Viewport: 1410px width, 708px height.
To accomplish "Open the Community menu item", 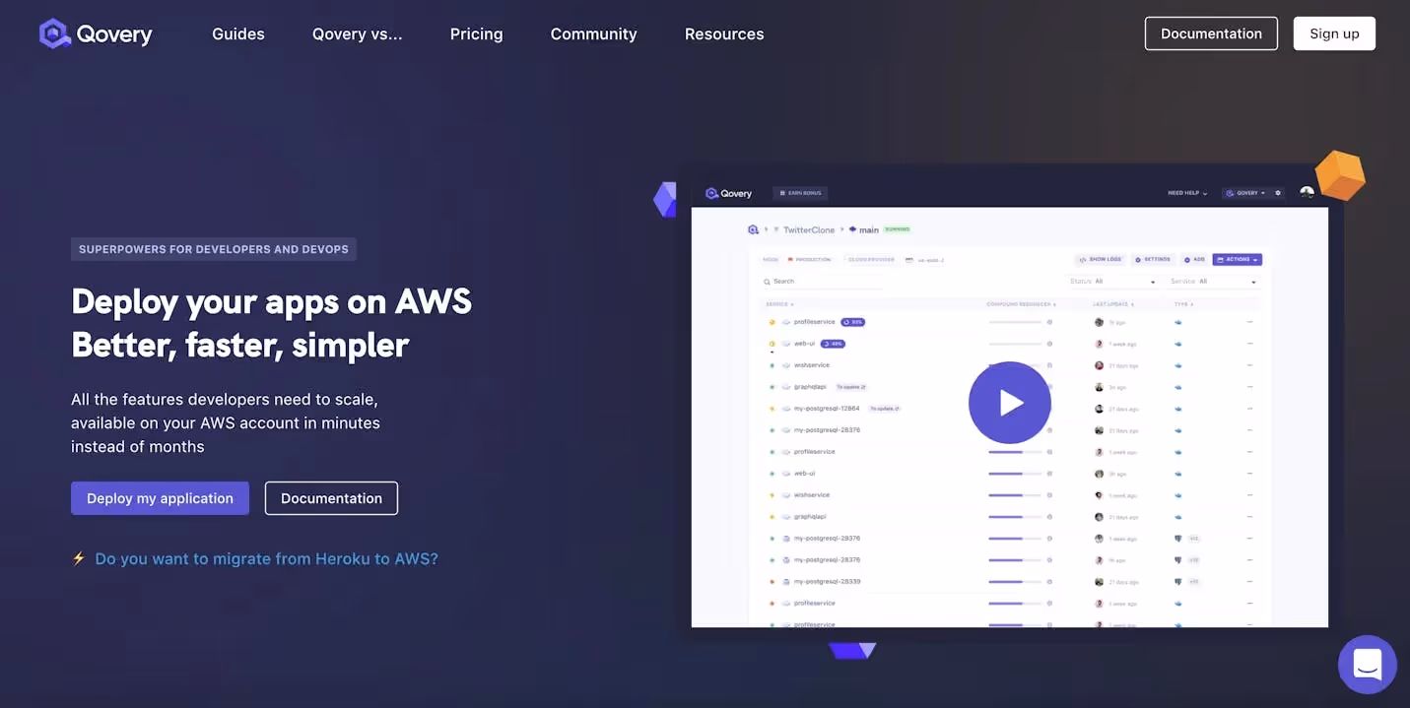I will [592, 32].
